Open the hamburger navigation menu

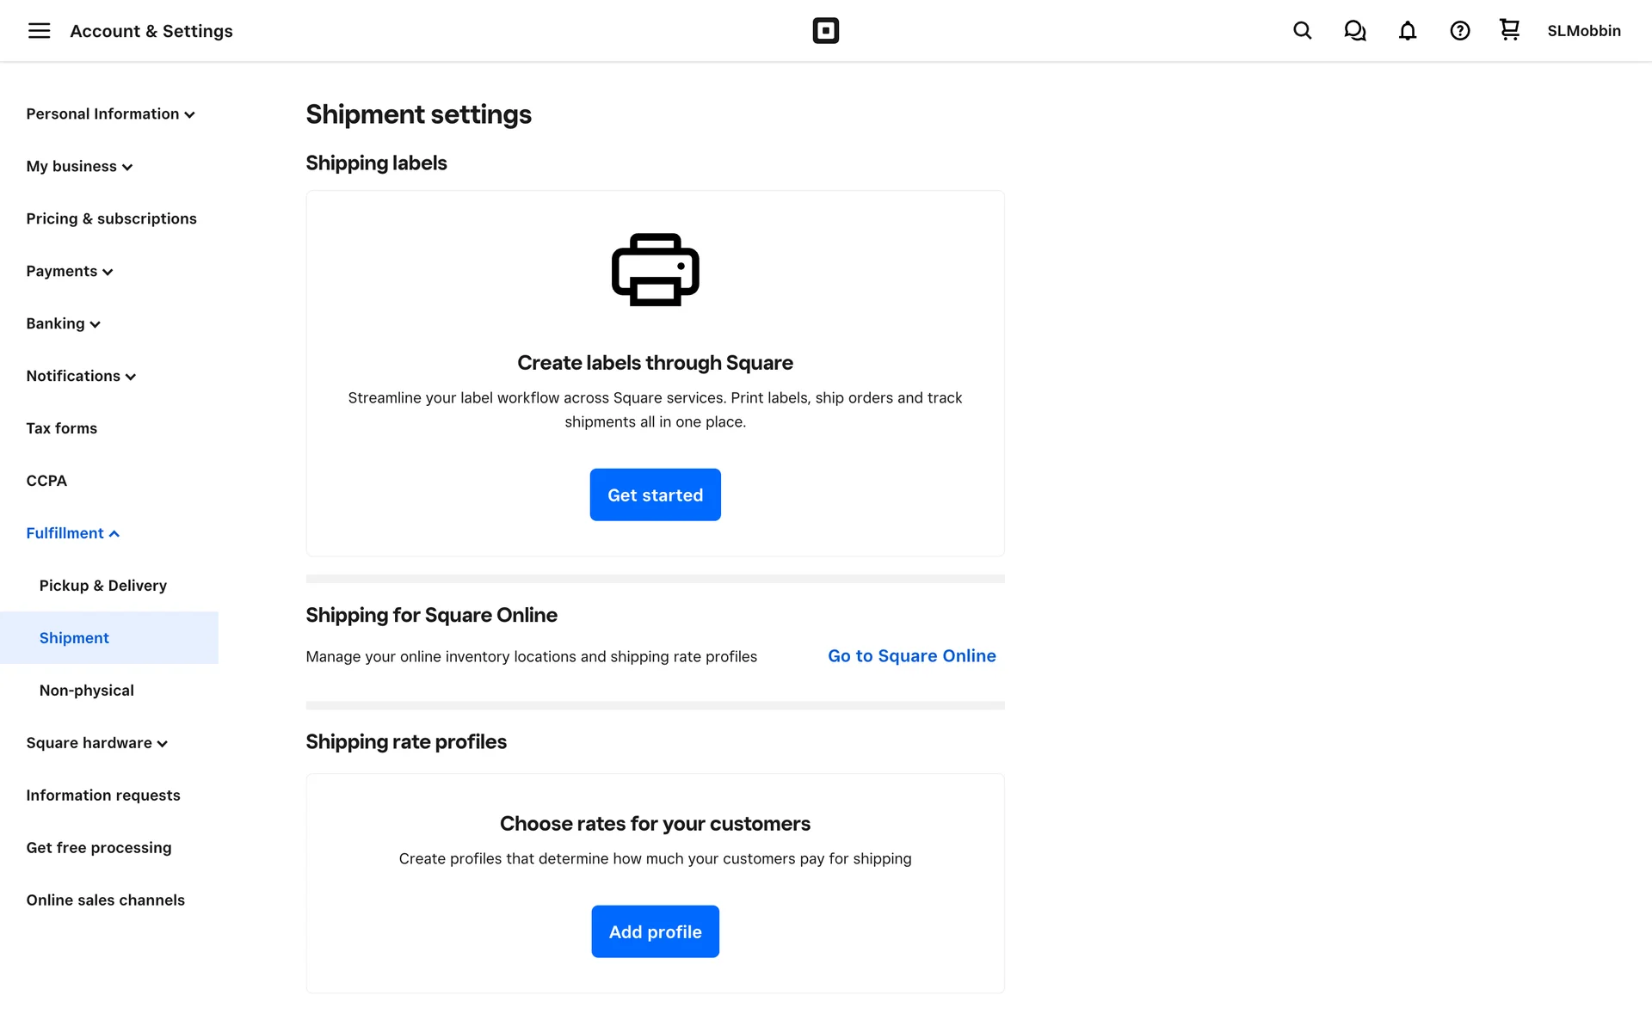coord(39,31)
